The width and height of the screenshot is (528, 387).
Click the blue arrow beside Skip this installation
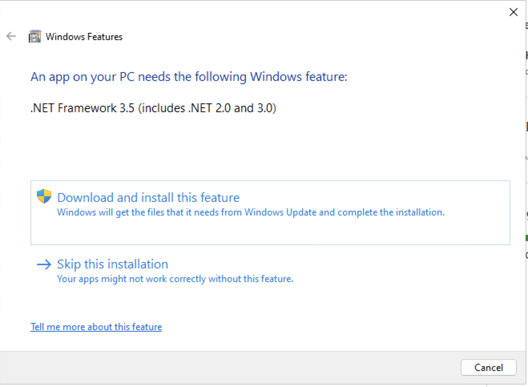pos(44,264)
